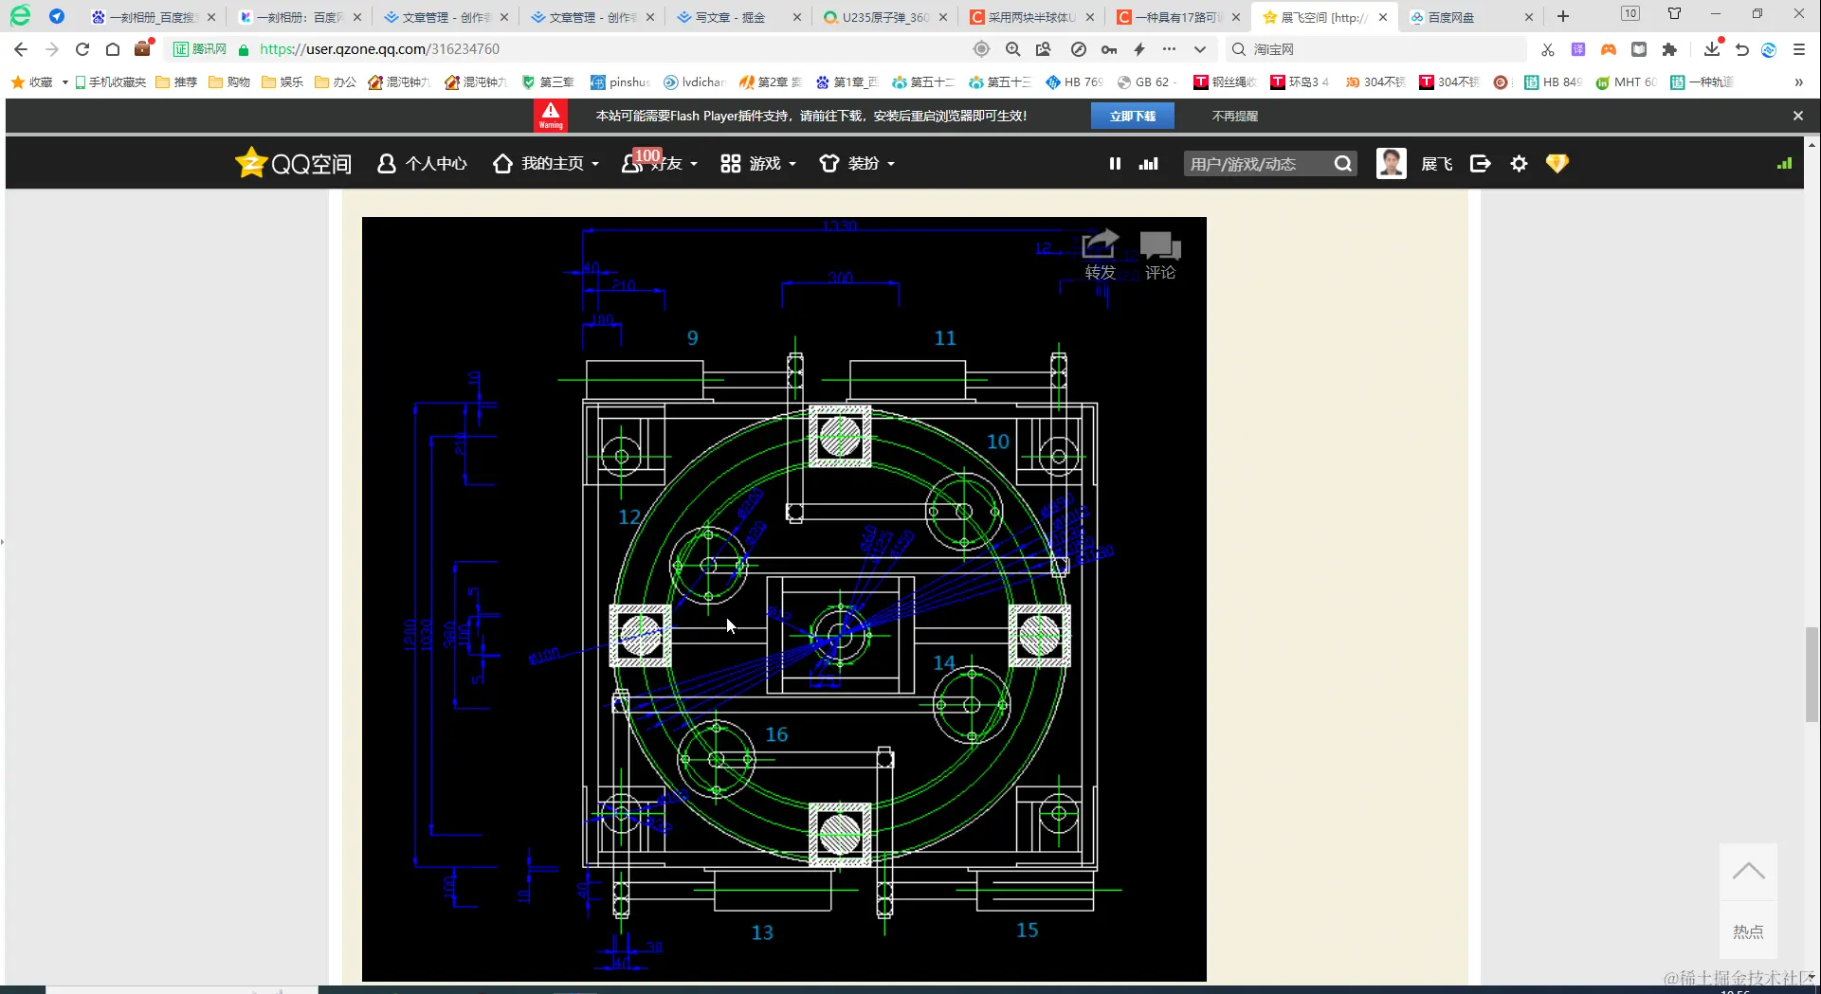Image resolution: width=1821 pixels, height=994 pixels.
Task: Go forward to next page
Action: (52, 49)
